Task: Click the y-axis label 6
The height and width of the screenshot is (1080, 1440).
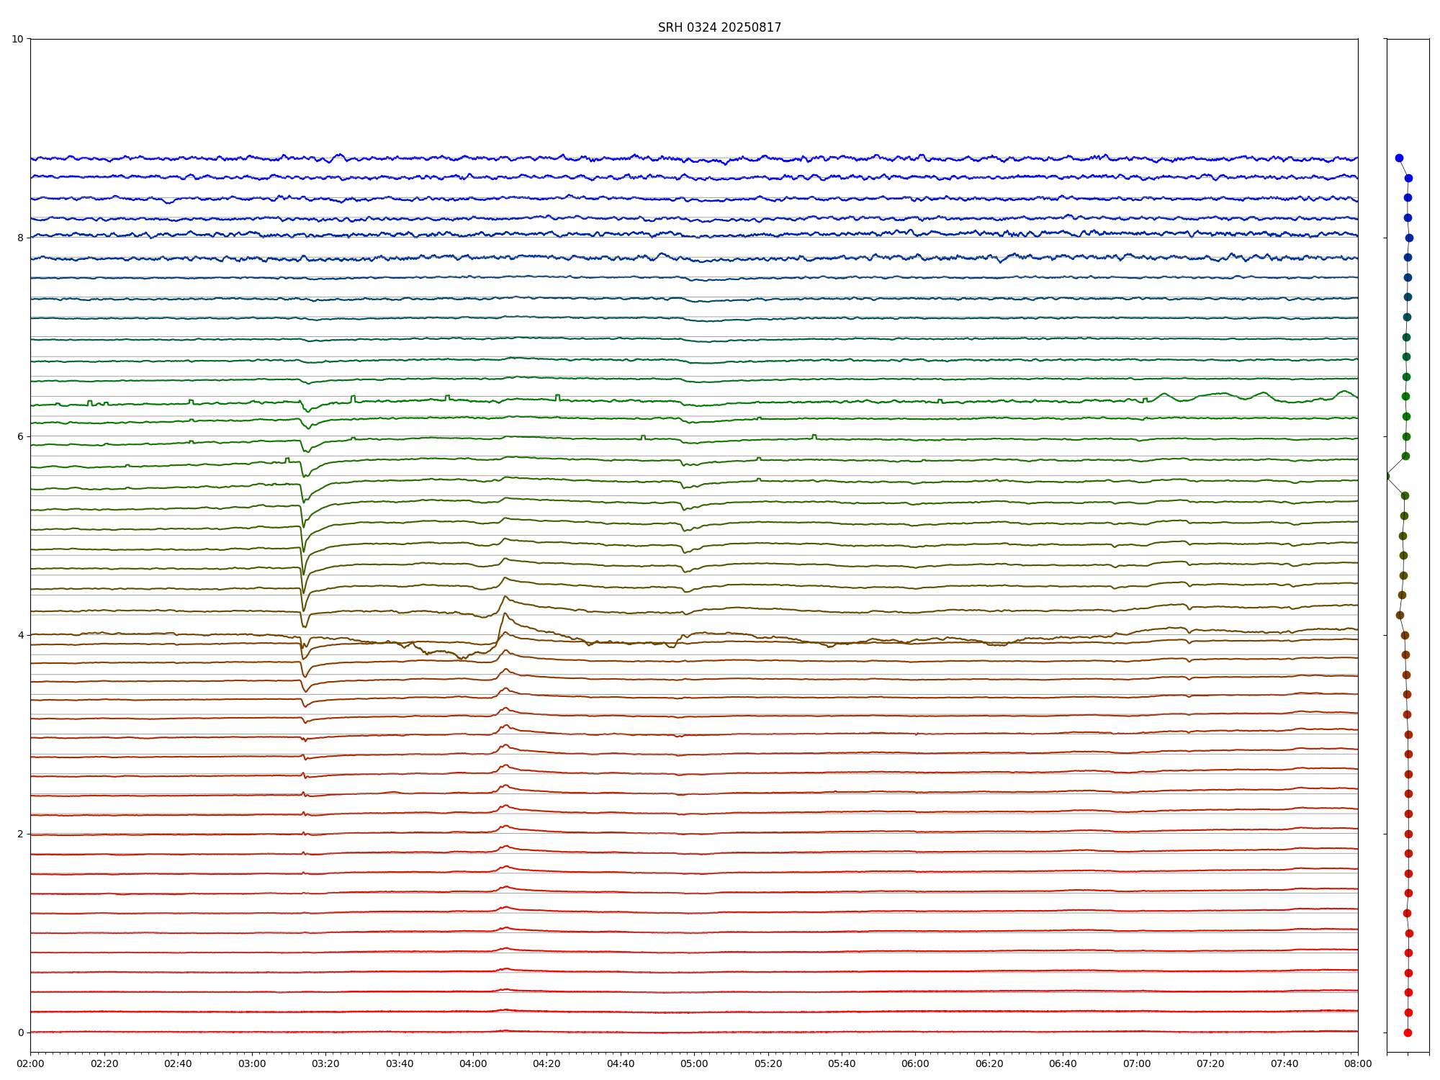Action: point(20,436)
